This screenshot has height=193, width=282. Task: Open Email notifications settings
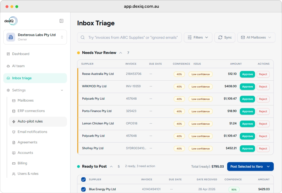pyautogui.click(x=38, y=132)
